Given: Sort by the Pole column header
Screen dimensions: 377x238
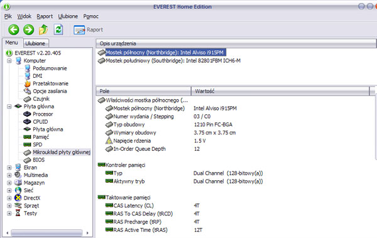Looking at the screenshot, I should (x=143, y=91).
